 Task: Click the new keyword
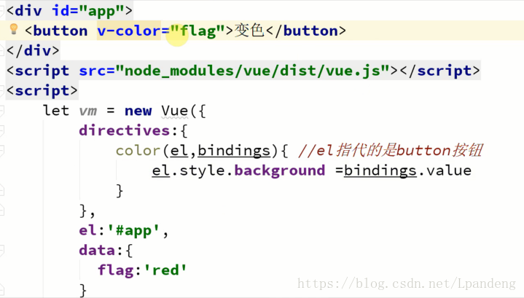pyautogui.click(x=138, y=111)
